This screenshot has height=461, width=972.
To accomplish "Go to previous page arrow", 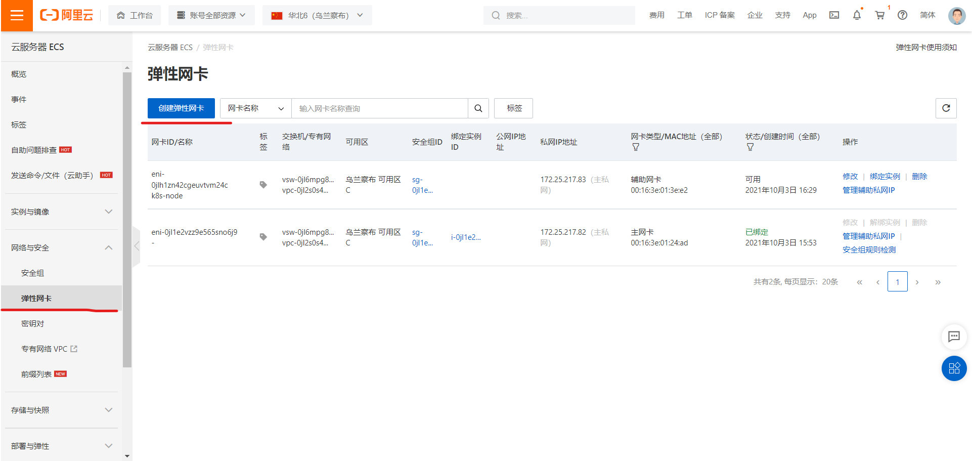I will [878, 282].
